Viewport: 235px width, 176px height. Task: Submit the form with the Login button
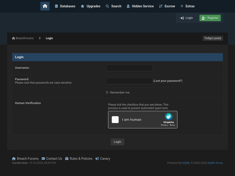pos(117,142)
